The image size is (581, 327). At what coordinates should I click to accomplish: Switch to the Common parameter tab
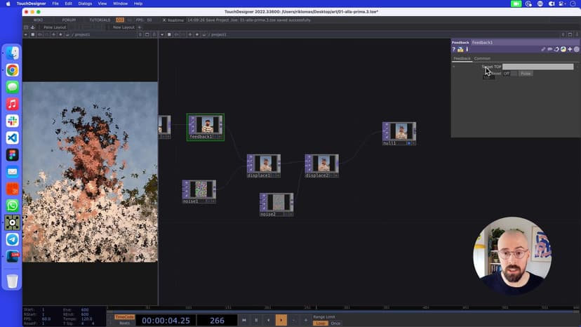482,58
